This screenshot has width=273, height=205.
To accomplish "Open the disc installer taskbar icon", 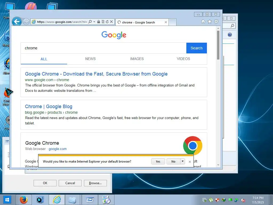I will 106,200.
